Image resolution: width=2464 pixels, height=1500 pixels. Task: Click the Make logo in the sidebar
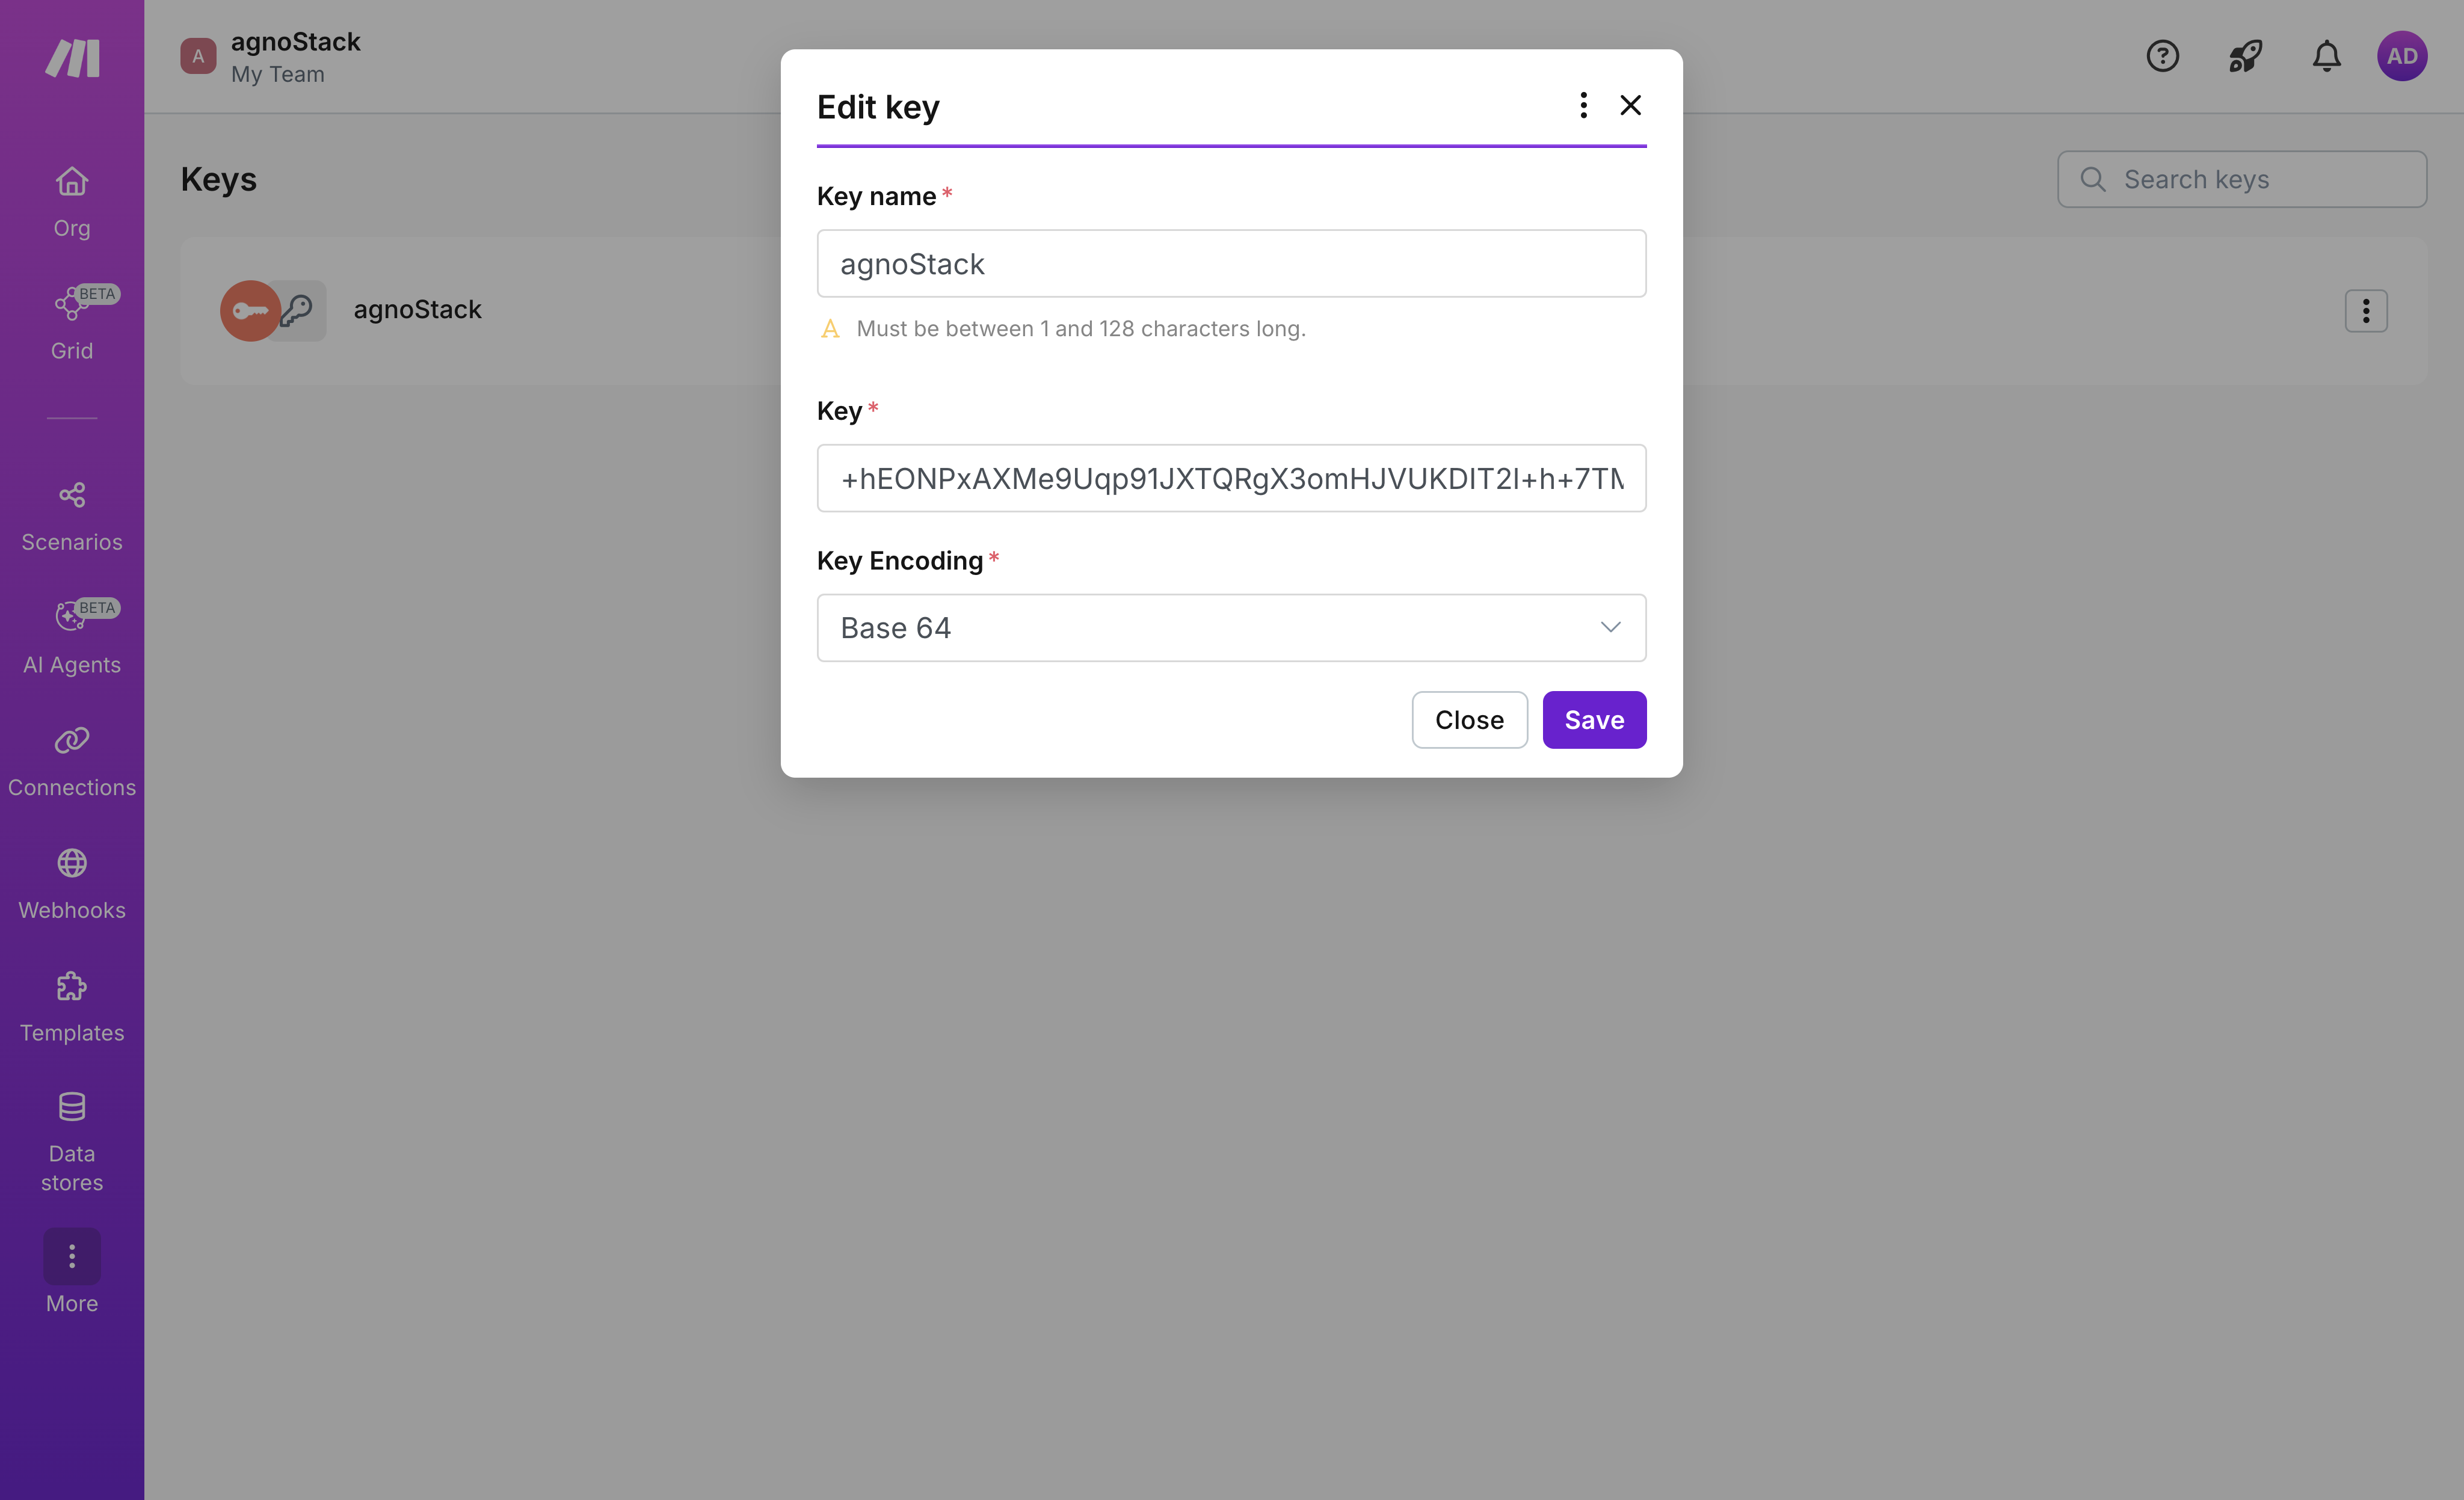point(71,57)
